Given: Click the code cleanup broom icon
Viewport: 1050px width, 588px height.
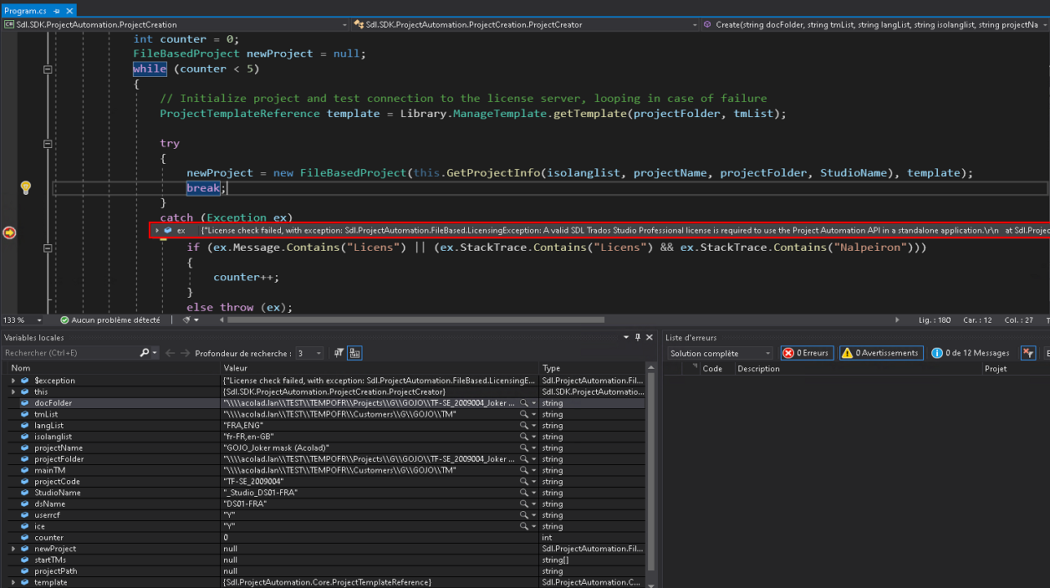Looking at the screenshot, I should (186, 320).
